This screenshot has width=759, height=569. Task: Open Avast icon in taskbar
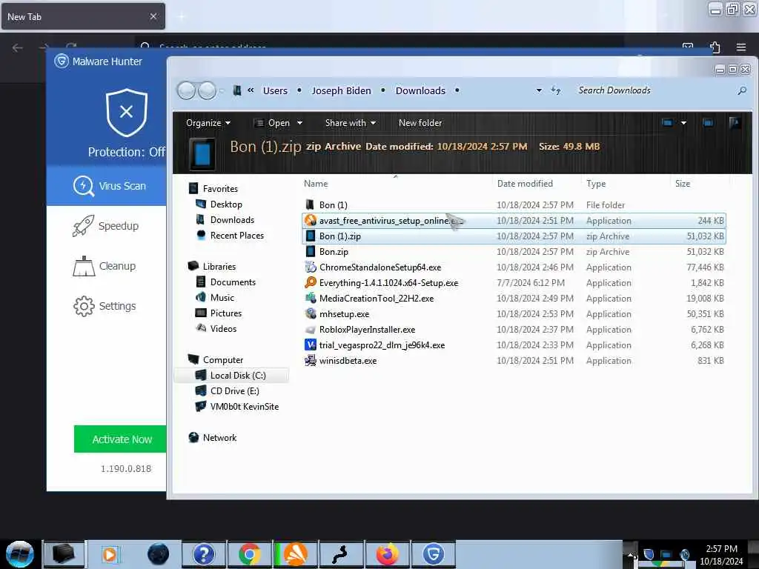[295, 554]
